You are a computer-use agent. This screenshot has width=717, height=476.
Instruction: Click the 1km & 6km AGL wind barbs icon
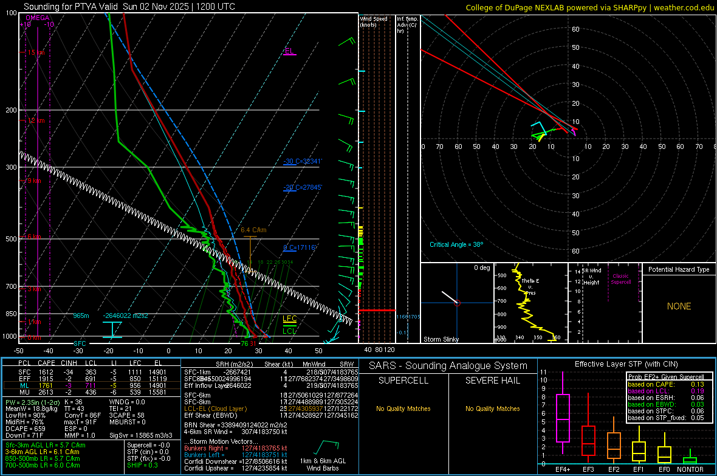coord(326,447)
